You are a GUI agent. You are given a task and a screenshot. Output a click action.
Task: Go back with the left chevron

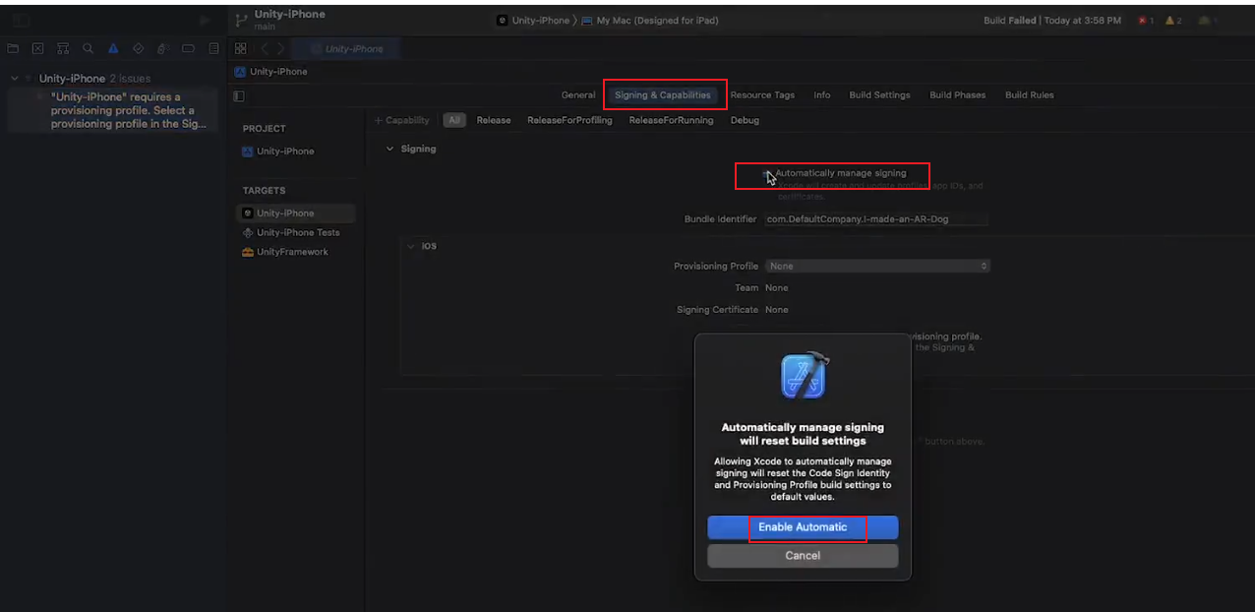264,48
